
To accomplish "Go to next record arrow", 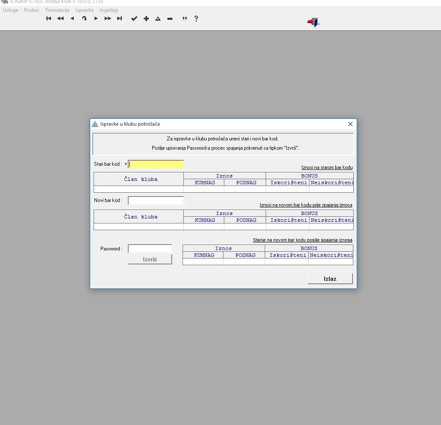I will click(x=96, y=19).
